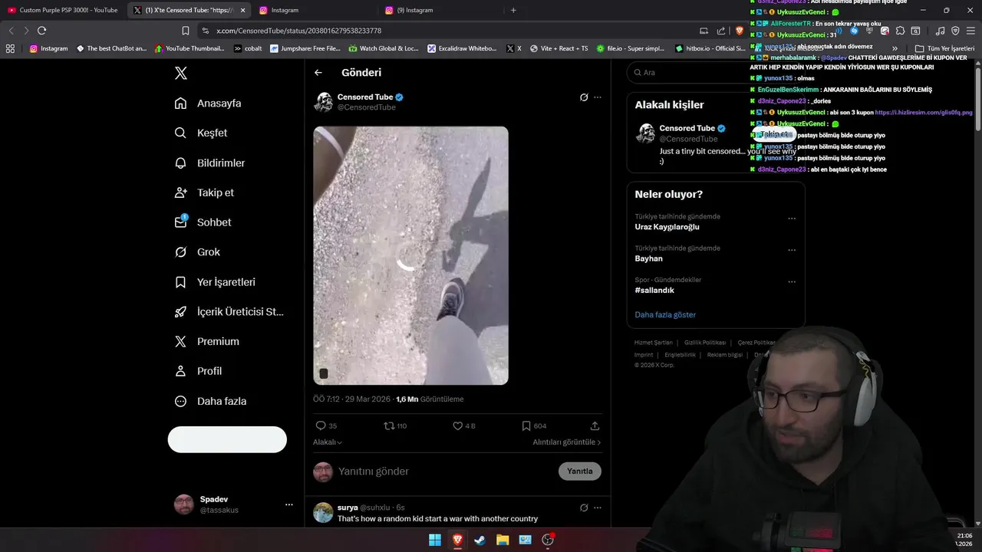Open Instagram bookmark in bookmarks bar
Screen dimensions: 982x552
pos(48,48)
